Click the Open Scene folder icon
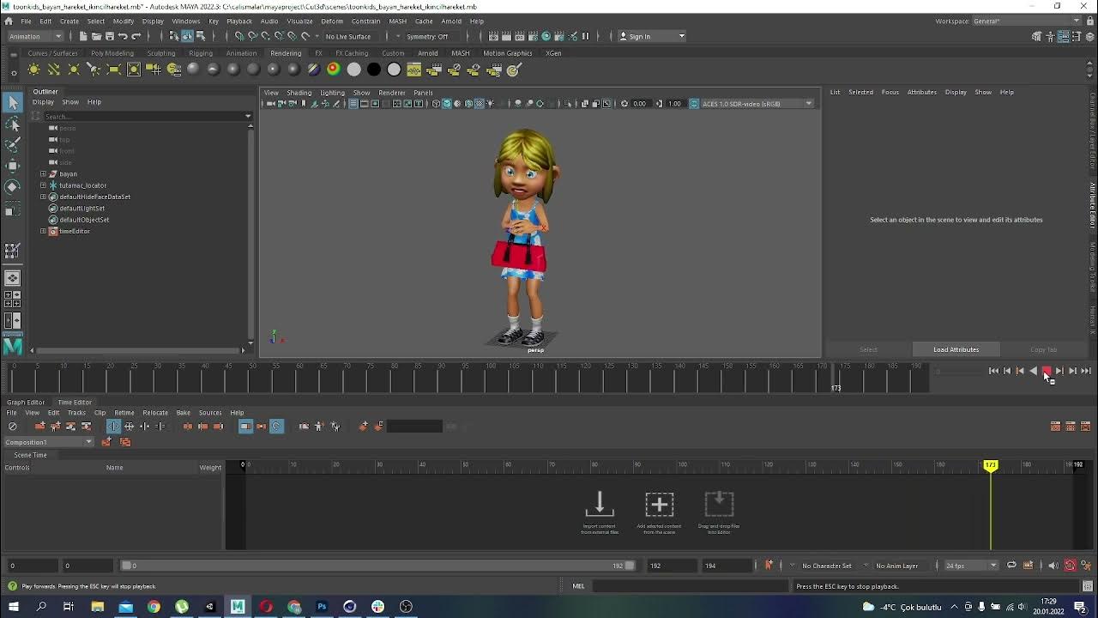1098x618 pixels. pos(96,36)
